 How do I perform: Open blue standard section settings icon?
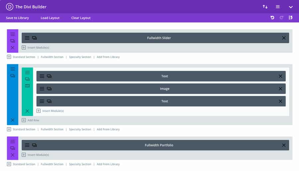[x=13, y=69]
